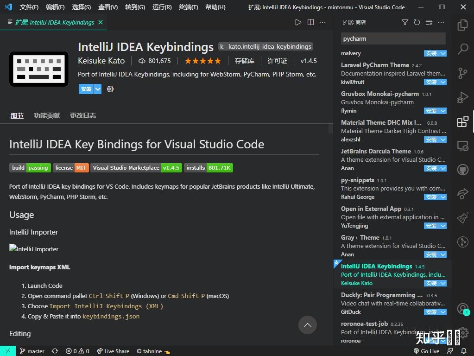This screenshot has height=356, width=474.
Task: Open the Testing flask view
Action: coord(462,218)
